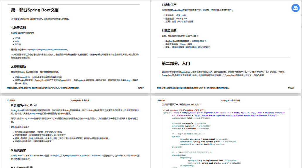Click the java -jar inline code
Viewport: 302px width, 168px height.
[x=52, y=119]
